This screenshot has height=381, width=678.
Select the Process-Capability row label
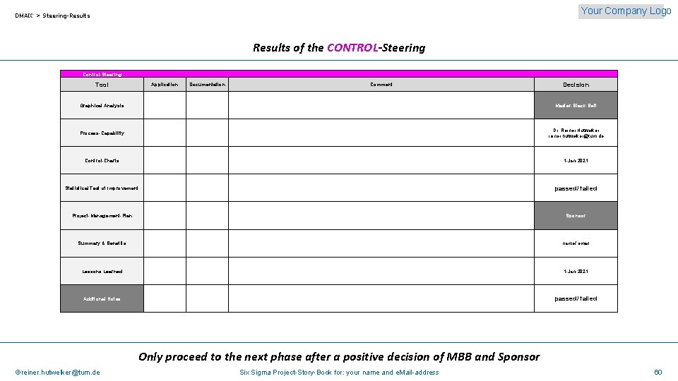tap(102, 133)
